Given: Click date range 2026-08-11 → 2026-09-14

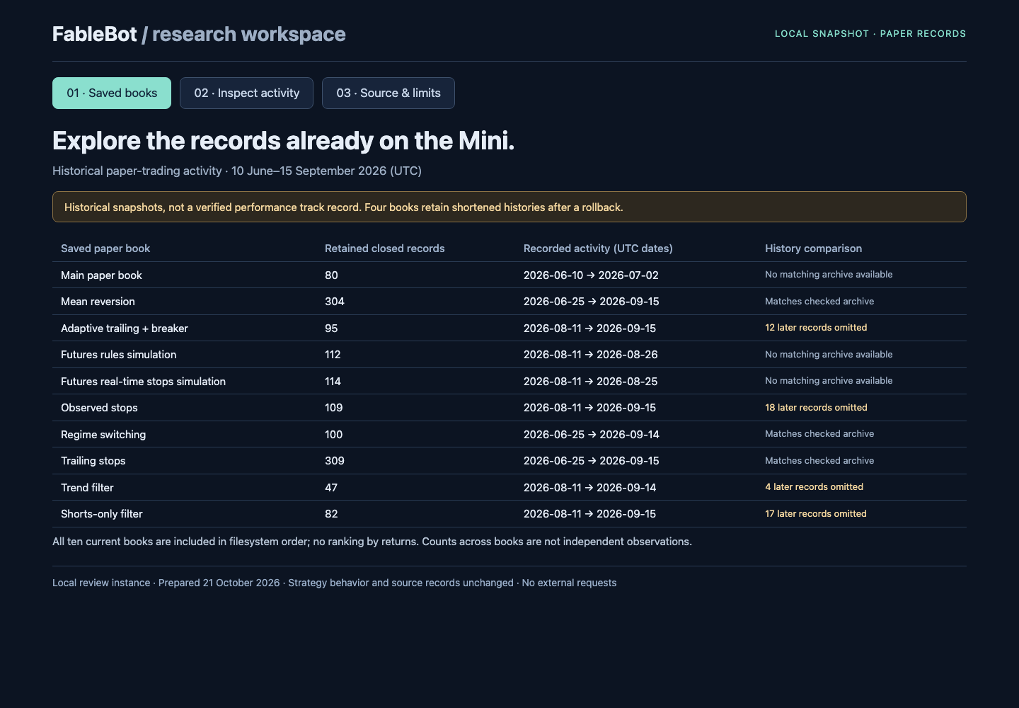Looking at the screenshot, I should pos(590,488).
